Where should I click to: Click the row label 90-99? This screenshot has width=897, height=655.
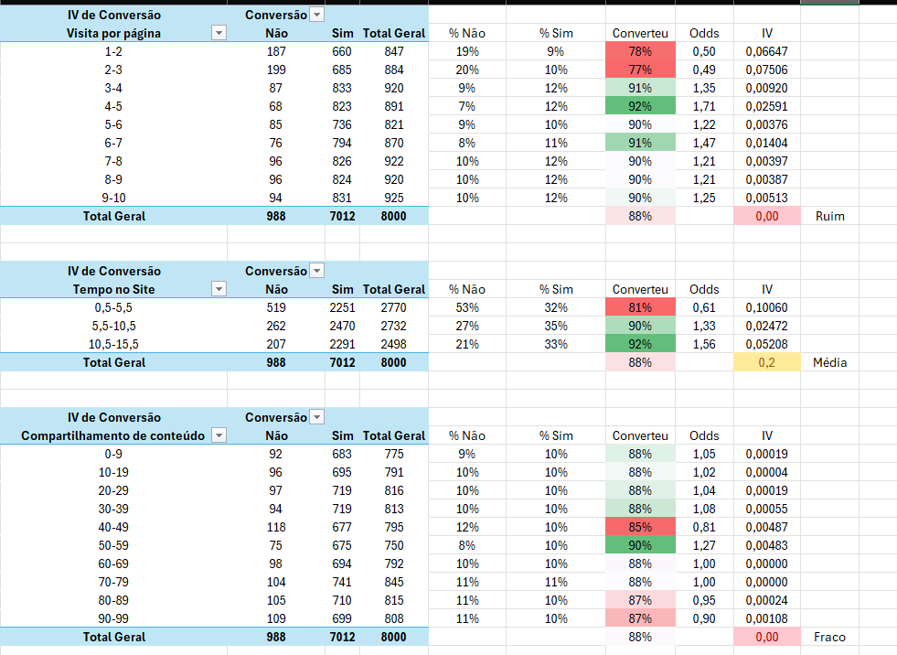coord(114,618)
